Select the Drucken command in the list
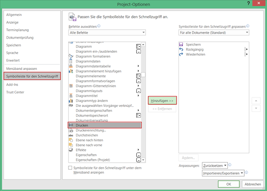The width and height of the screenshot is (267, 191). click(x=105, y=125)
